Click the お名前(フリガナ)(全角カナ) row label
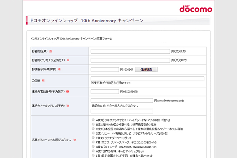 tap(48, 60)
